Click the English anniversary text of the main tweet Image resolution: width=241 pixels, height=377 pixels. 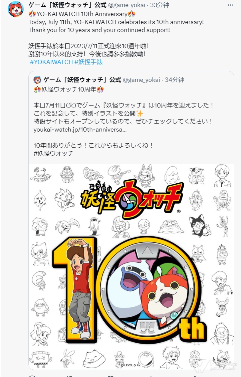[116, 26]
